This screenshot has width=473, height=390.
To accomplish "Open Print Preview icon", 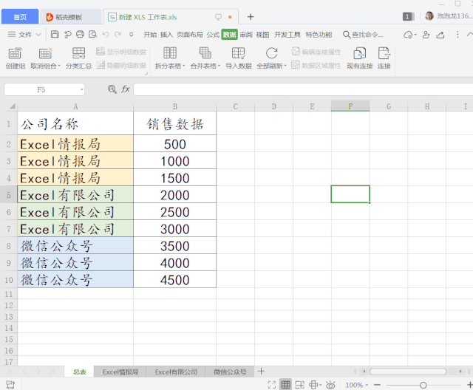I will (x=92, y=35).
